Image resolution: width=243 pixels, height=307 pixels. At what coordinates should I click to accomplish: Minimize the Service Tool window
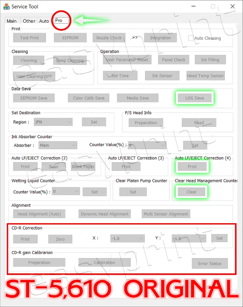(x=194, y=6)
